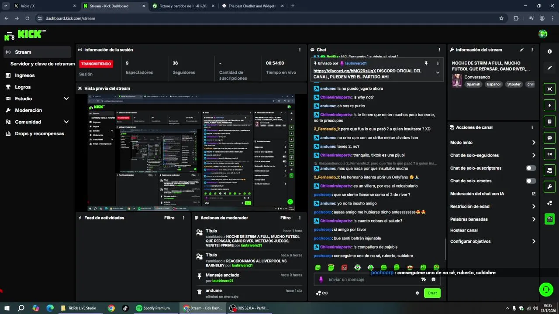559x314 pixels.
Task: Toggle Chat de solo-suscriptores switch
Action: tap(531, 168)
